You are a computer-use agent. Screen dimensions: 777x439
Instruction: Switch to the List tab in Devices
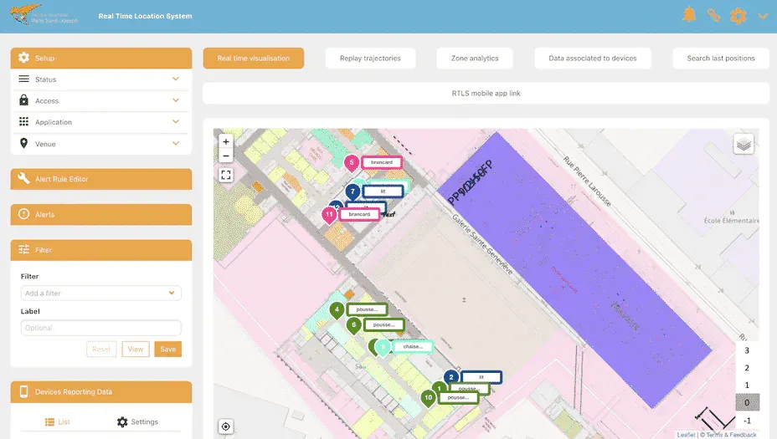coord(58,421)
